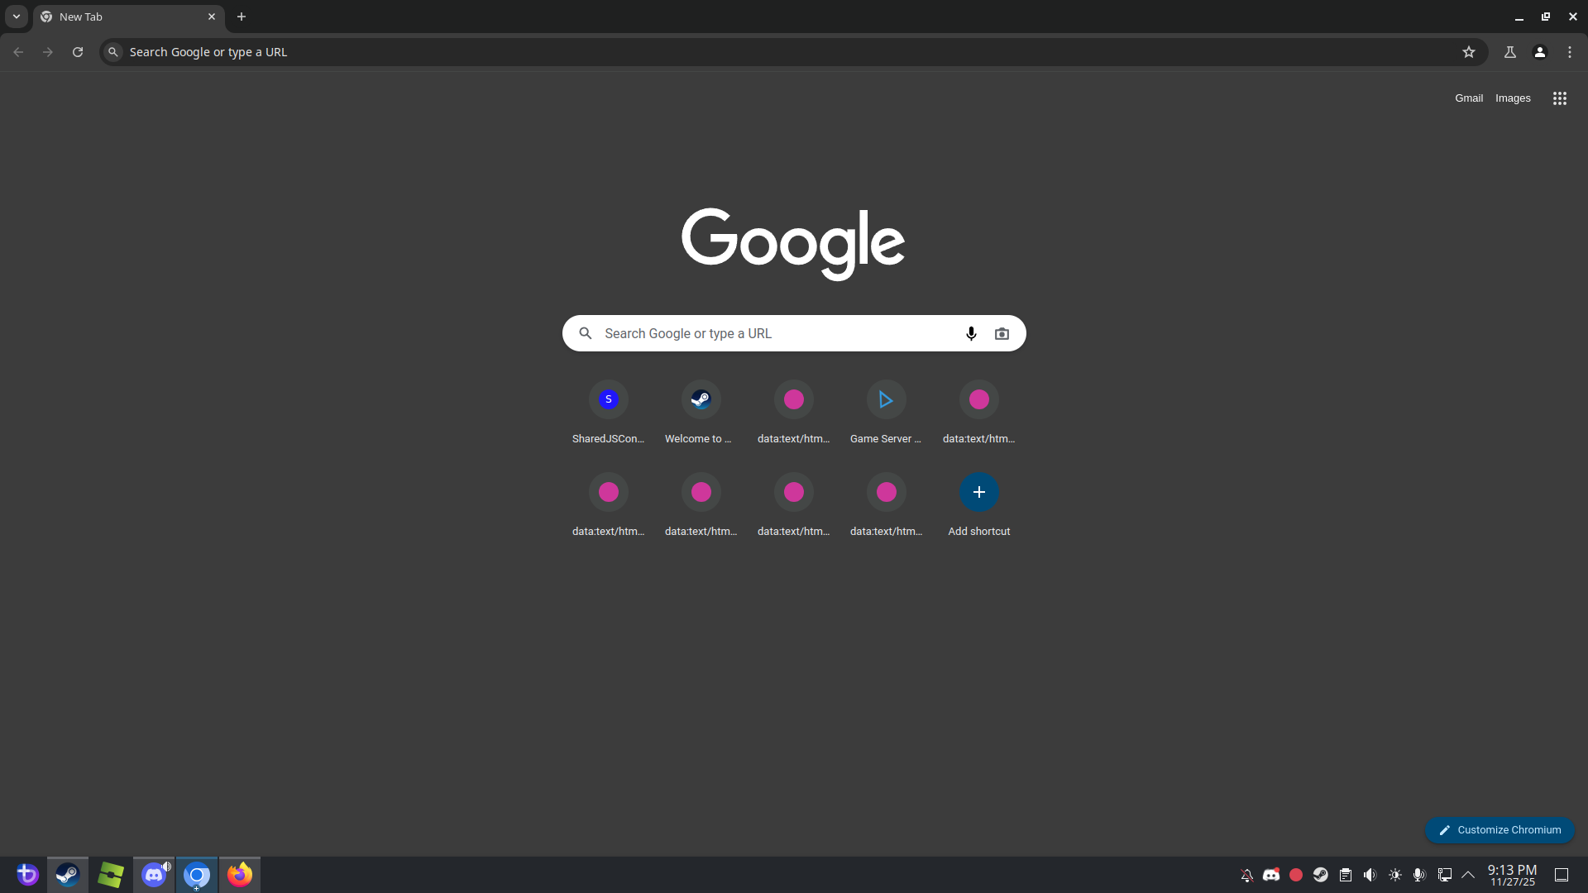This screenshot has width=1588, height=893.
Task: Open Chrome Labs flask icon
Action: [x=1509, y=52]
